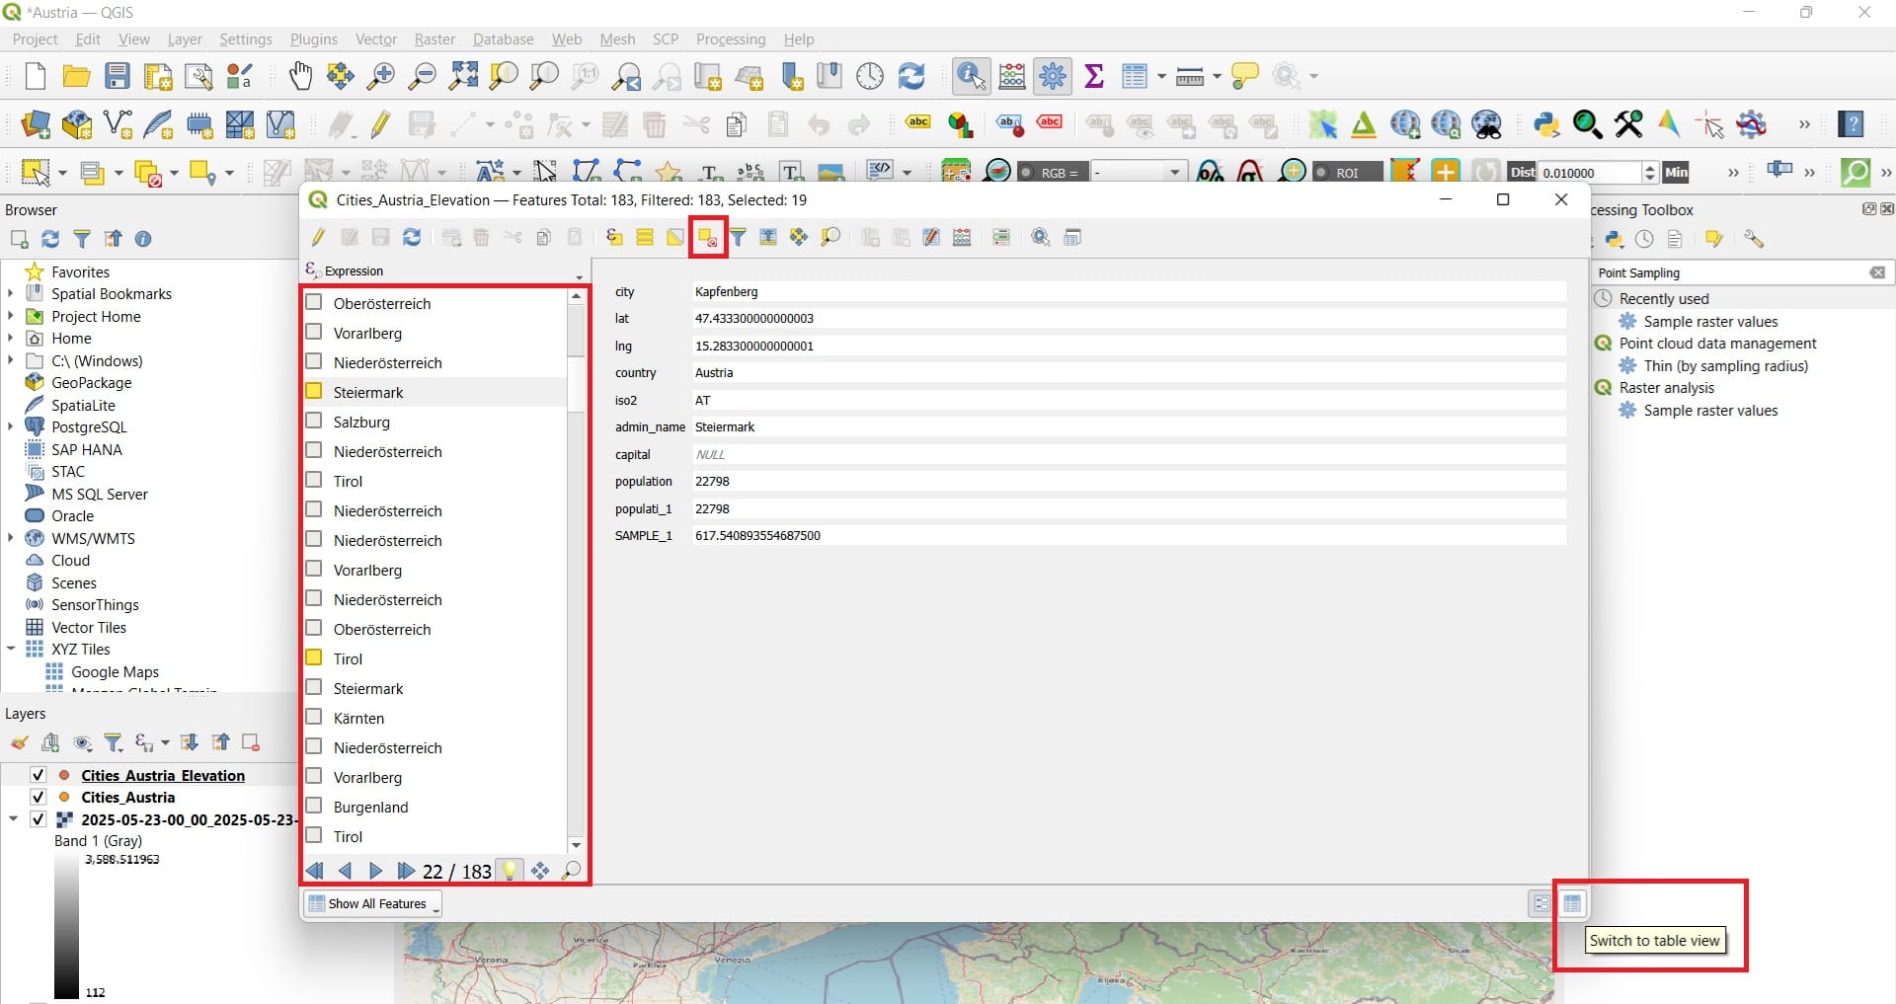Click the Pan Map hand tool
This screenshot has width=1896, height=1004.
300,76
